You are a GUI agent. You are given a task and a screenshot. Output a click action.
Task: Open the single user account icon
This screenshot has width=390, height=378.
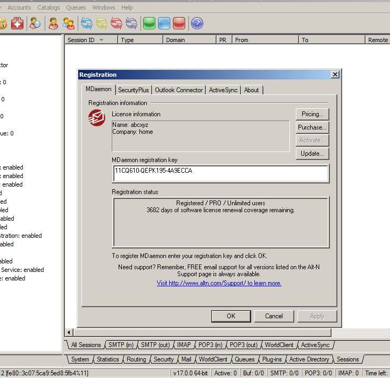coord(53,23)
